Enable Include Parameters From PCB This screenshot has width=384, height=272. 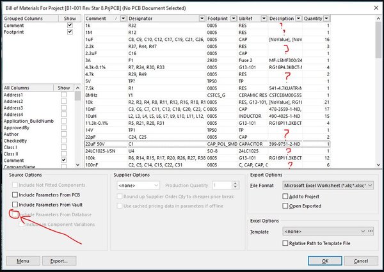click(x=15, y=195)
